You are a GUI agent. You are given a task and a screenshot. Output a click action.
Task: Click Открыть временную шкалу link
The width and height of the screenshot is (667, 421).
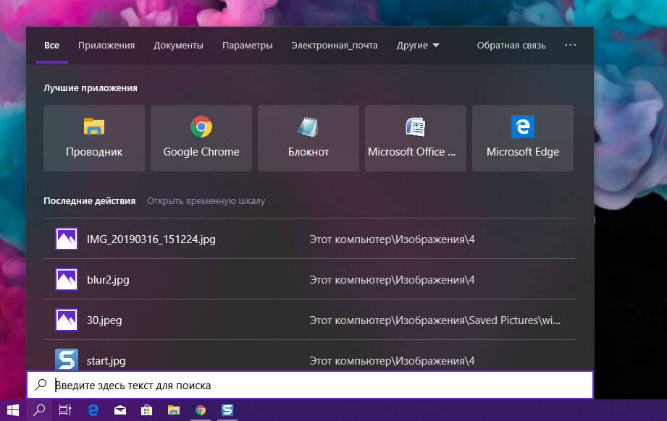[206, 201]
